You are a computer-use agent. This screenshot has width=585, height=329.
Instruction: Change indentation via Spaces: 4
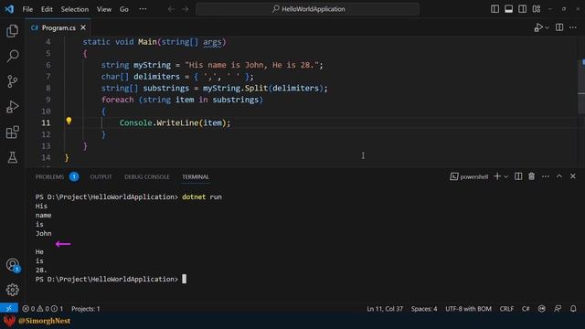tap(424, 309)
